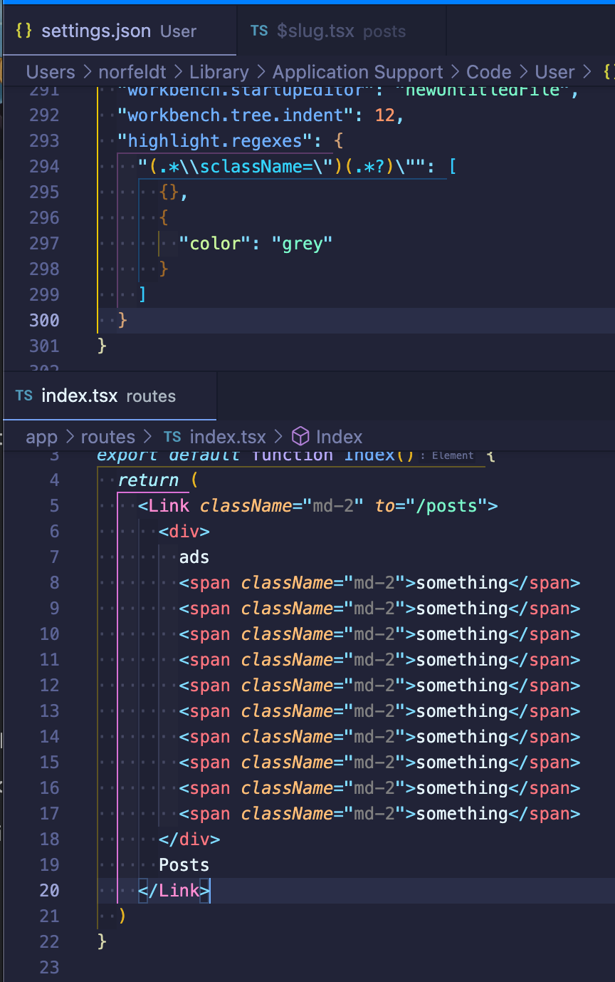This screenshot has width=615, height=982.
Task: Click the cube symbol icon beside Index breadcrumb
Action: tap(301, 436)
